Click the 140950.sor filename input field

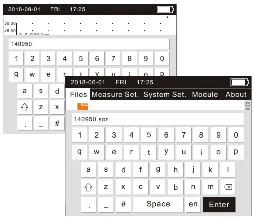click(x=158, y=119)
